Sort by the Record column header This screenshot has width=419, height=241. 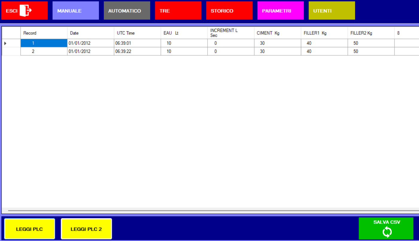[44, 33]
